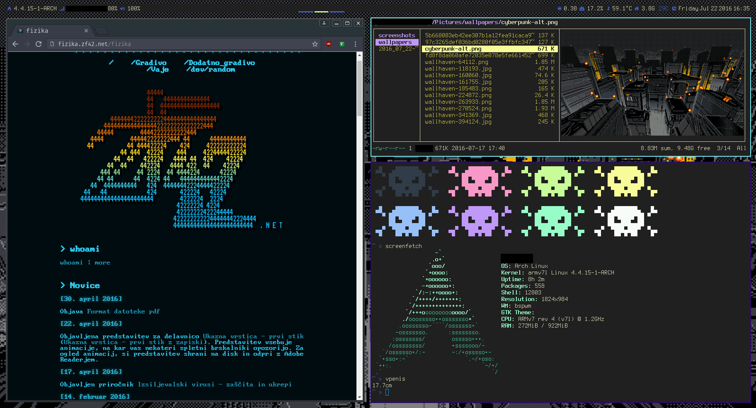Select cyberpunk-alt.png in ranger file list
Viewport: 756px width, 408px height.
click(x=489, y=49)
